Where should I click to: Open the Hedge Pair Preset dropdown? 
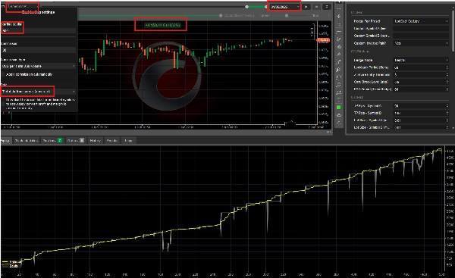[x=421, y=21]
